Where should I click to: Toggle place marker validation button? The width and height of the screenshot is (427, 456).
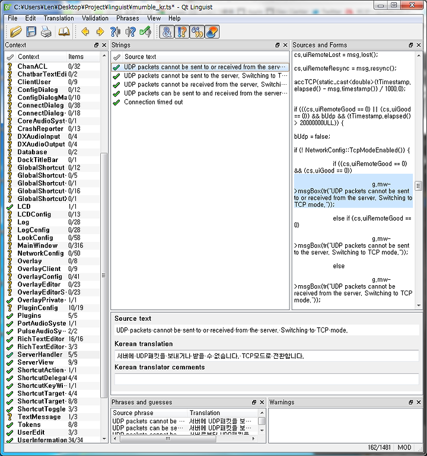click(212, 31)
